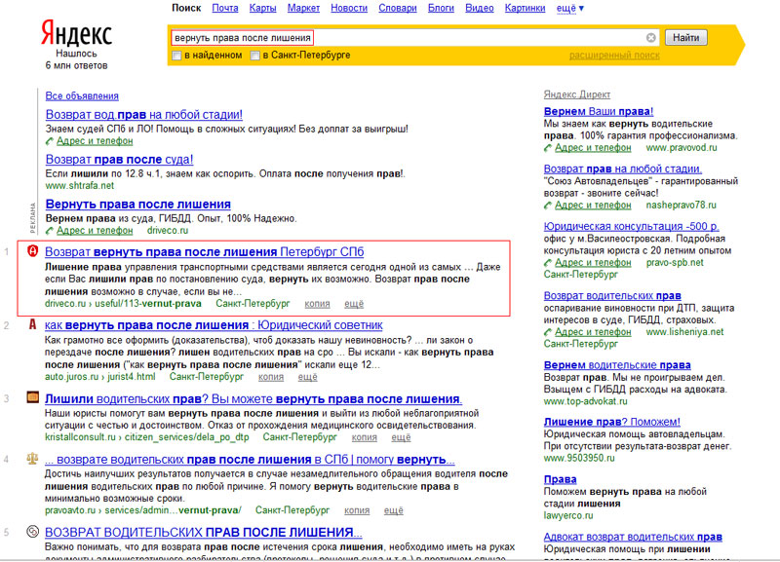Click the favicon of the driveco.ru result

click(x=32, y=251)
